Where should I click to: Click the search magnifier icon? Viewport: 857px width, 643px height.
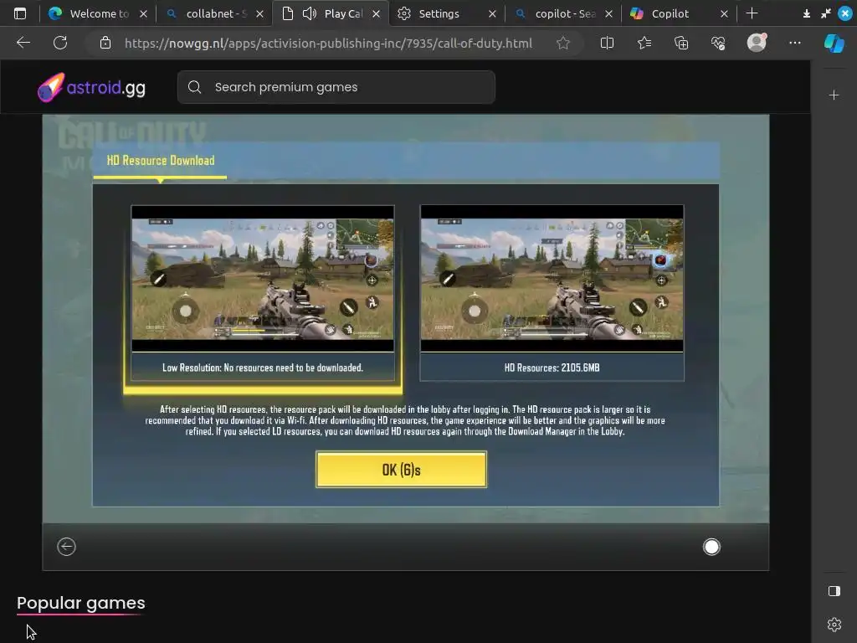pos(194,87)
